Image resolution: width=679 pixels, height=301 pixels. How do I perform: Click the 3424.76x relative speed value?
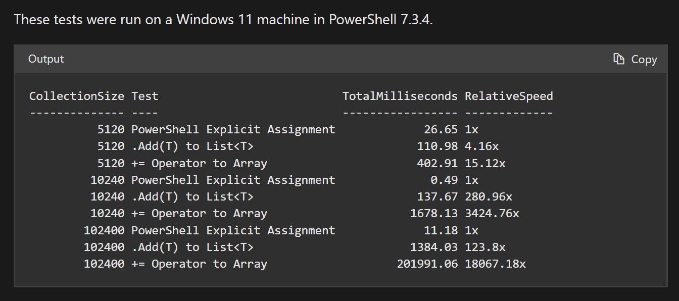tap(492, 214)
